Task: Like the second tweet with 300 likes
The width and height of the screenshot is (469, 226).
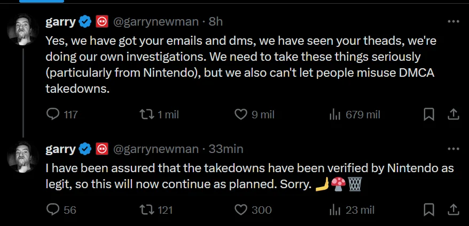Action: click(x=241, y=209)
